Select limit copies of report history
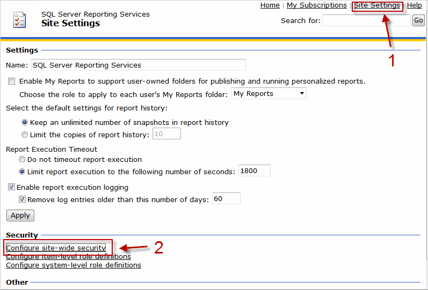The height and width of the screenshot is (290, 428). tap(25, 135)
